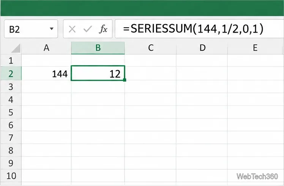
Task: Select row 1 header
Action: pyautogui.click(x=11, y=60)
